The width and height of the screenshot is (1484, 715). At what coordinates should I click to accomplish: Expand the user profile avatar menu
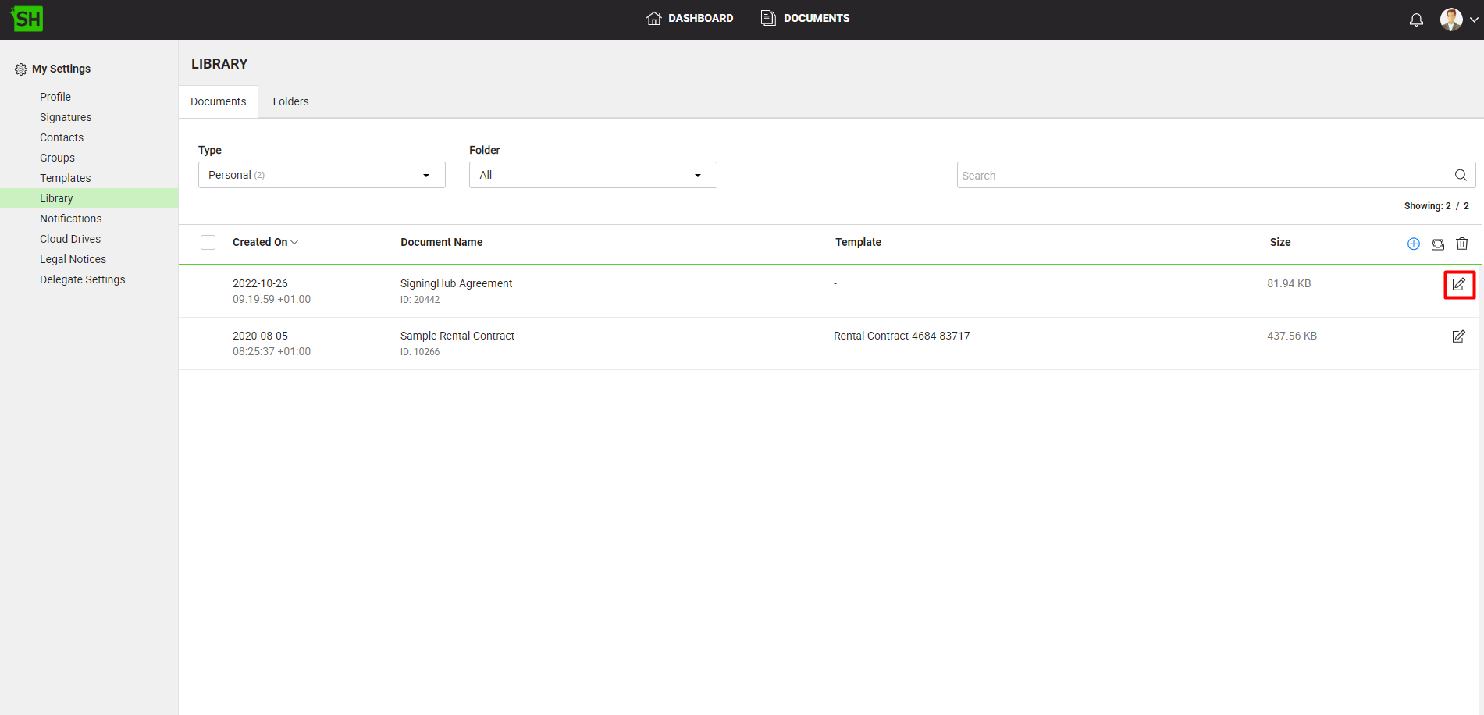[x=1458, y=20]
